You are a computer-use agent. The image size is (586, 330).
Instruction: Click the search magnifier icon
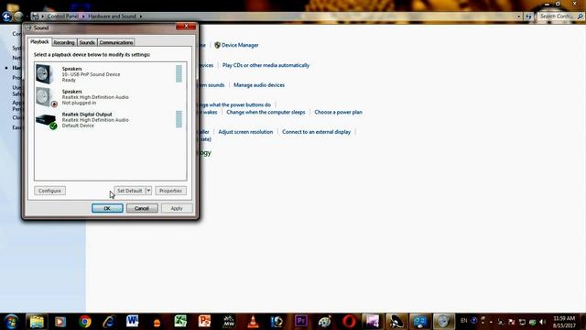[580, 16]
